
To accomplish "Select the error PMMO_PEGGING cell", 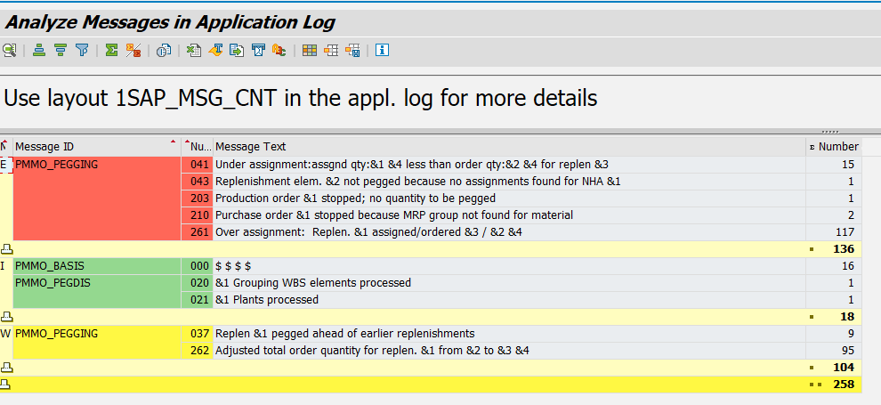I will pos(97,198).
